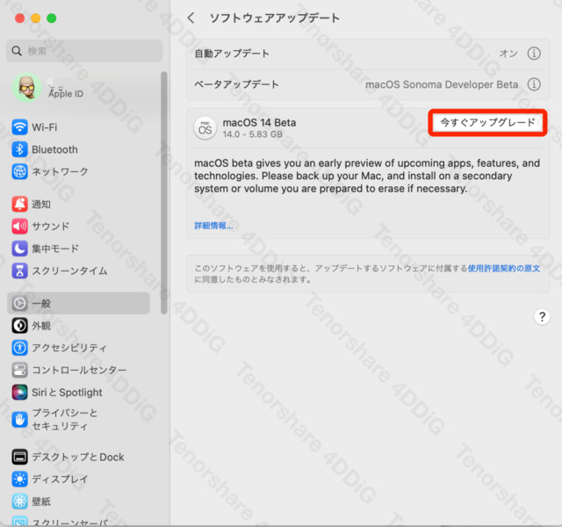Click the Wi-Fi sidebar icon
The image size is (562, 527).
(19, 126)
